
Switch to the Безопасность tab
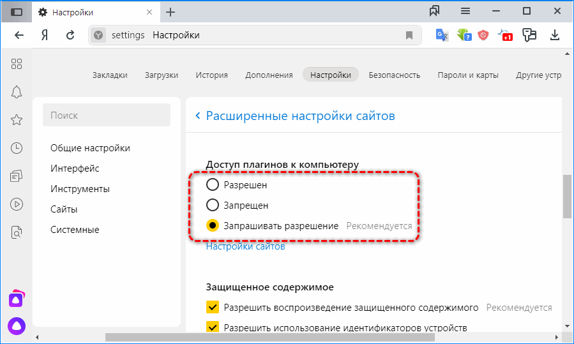click(x=394, y=75)
